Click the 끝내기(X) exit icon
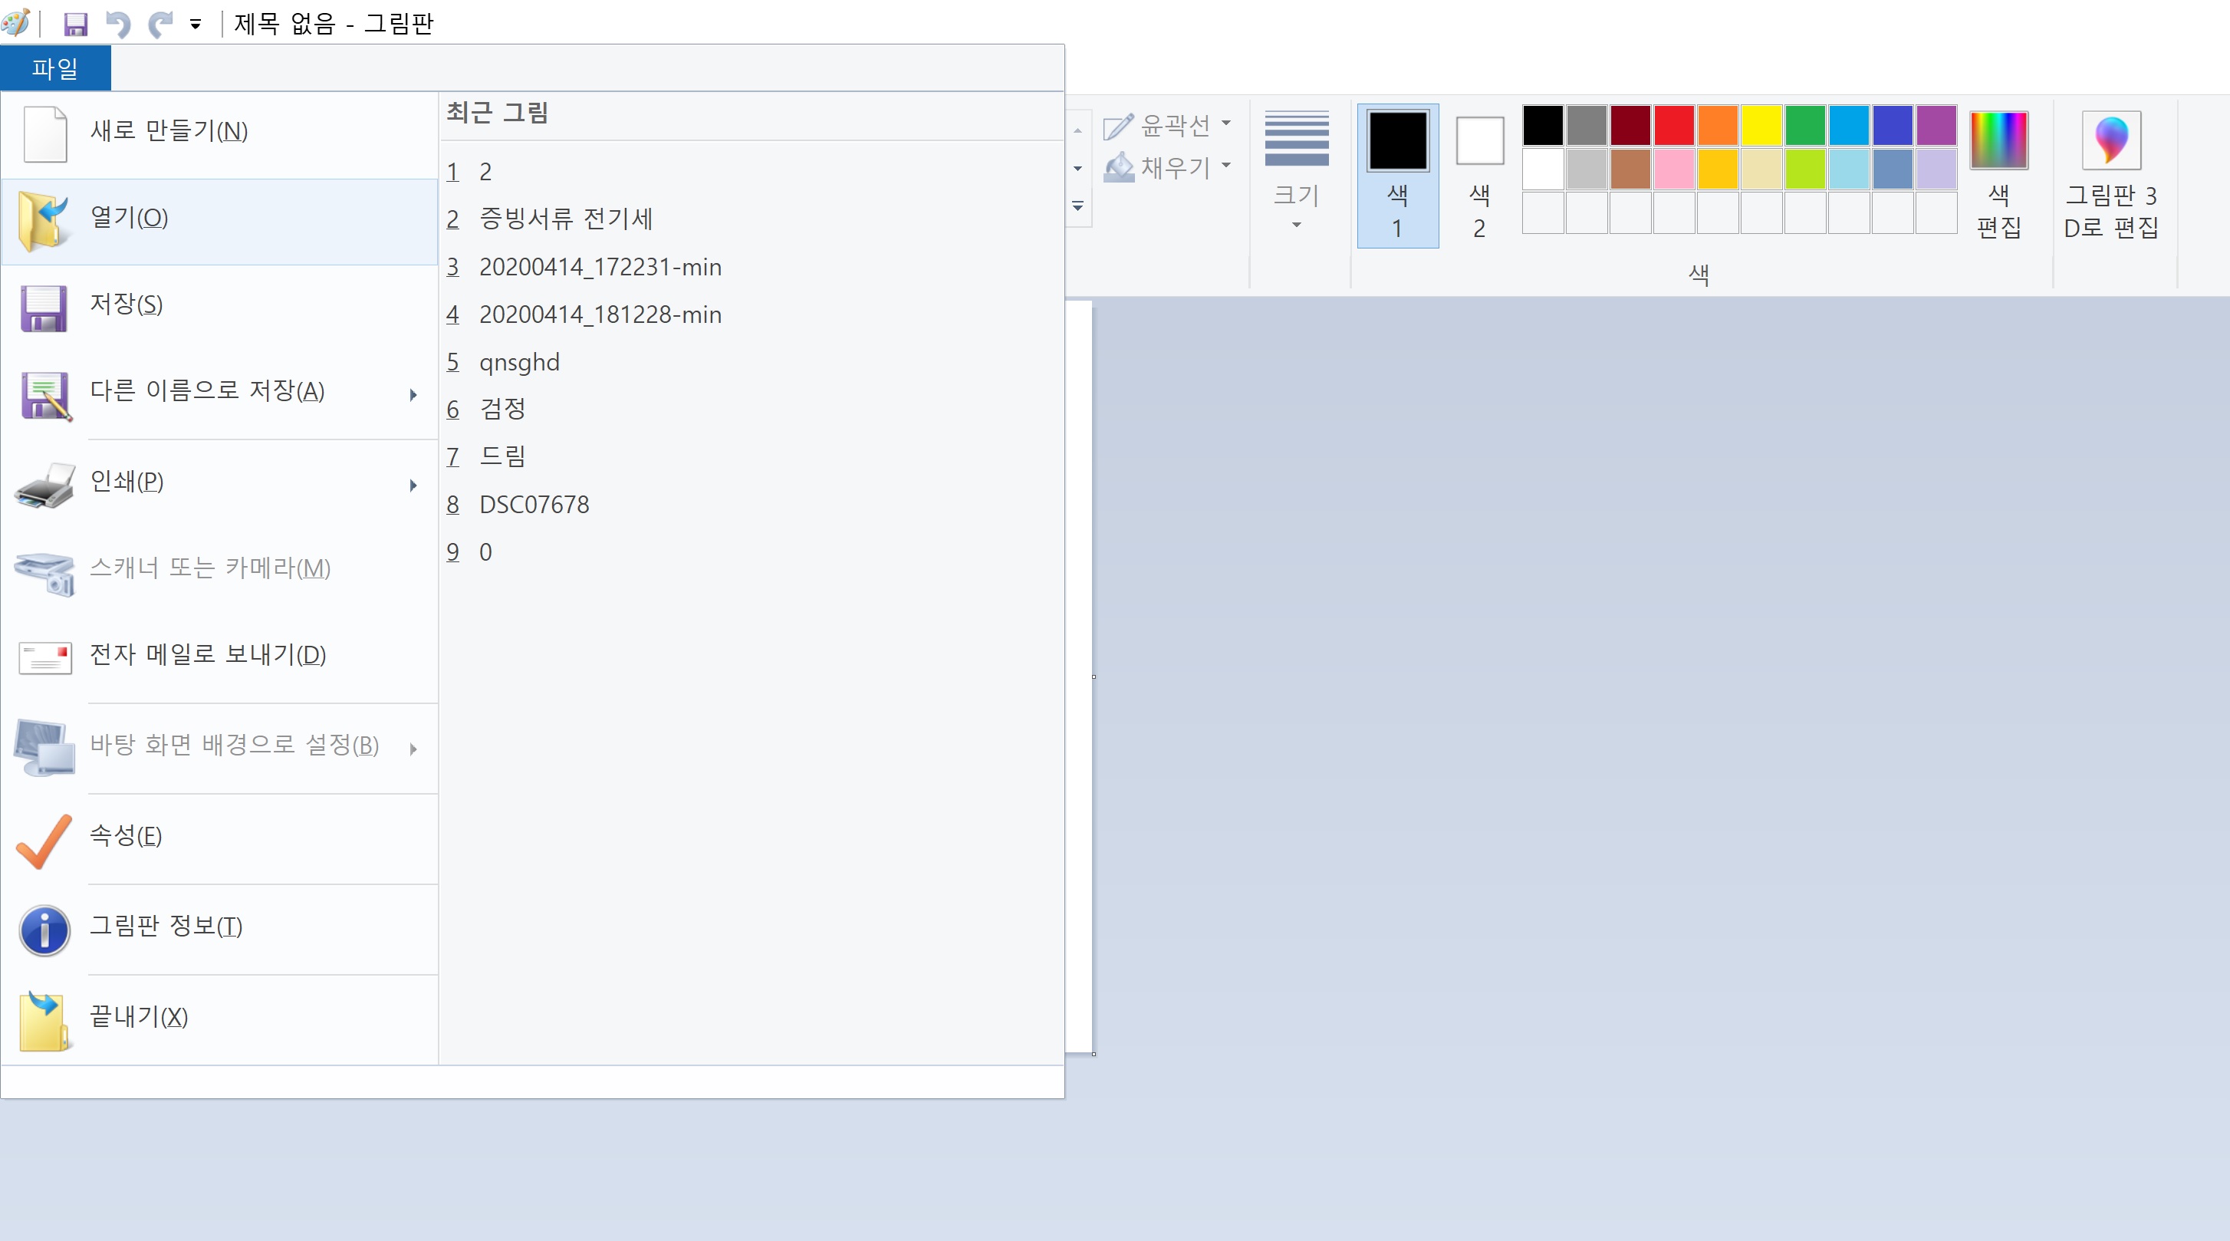This screenshot has width=2230, height=1241. point(43,1020)
